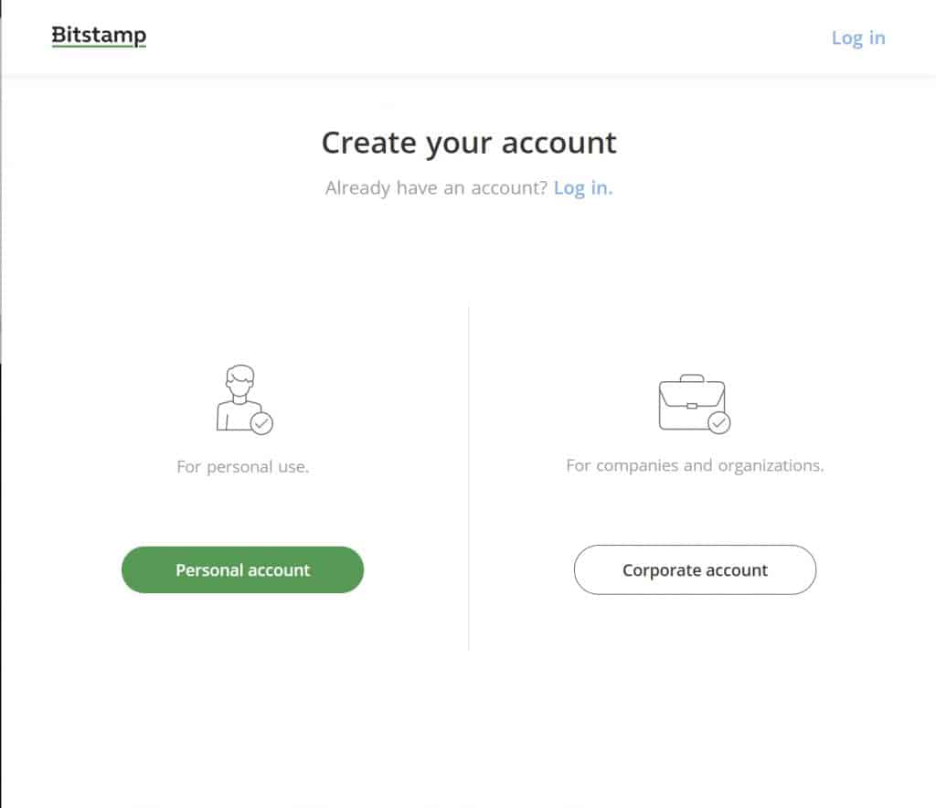This screenshot has height=808, width=936.
Task: Click the "For personal use." caption
Action: pyautogui.click(x=241, y=466)
